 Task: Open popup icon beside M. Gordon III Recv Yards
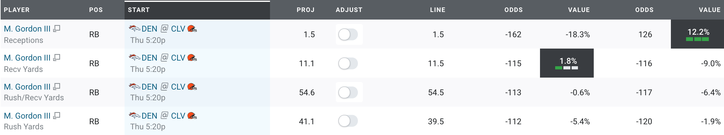tap(57, 58)
